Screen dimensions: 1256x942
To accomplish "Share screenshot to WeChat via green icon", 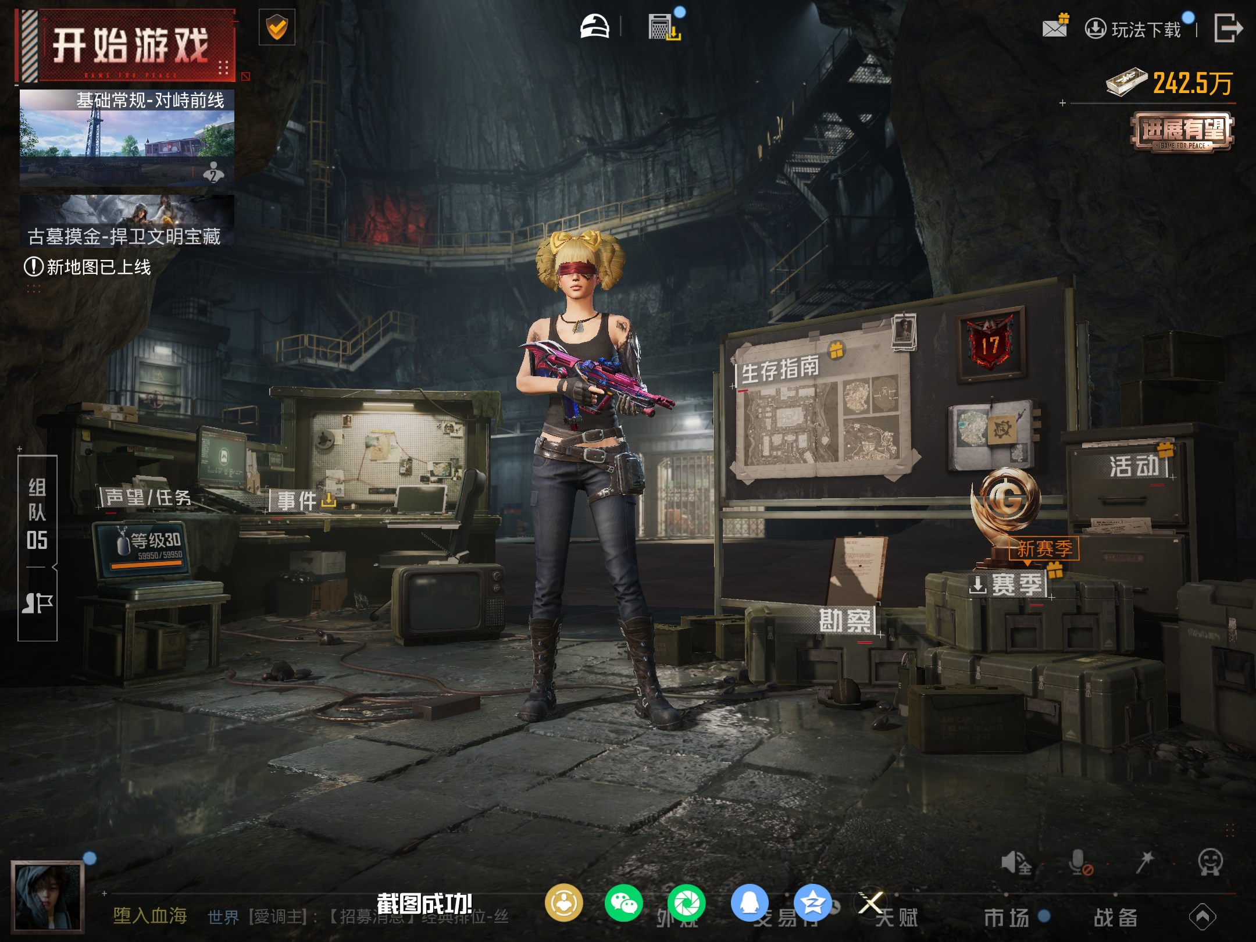I will pos(623,903).
